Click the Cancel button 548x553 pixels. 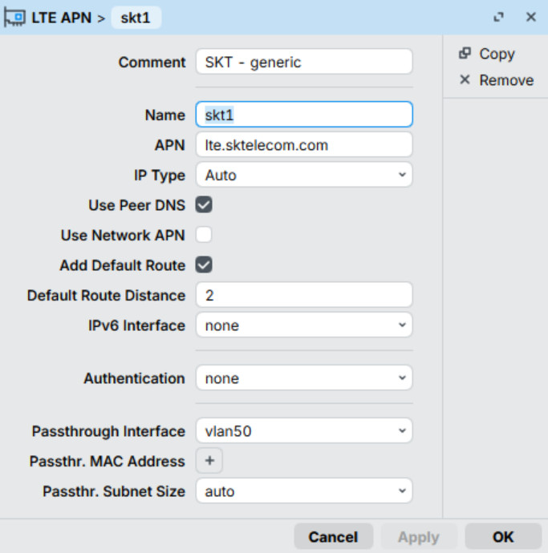[333, 537]
